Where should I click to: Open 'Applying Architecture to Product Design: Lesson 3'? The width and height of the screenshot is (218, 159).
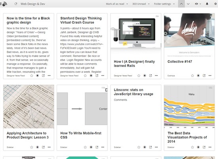[x=28, y=135]
